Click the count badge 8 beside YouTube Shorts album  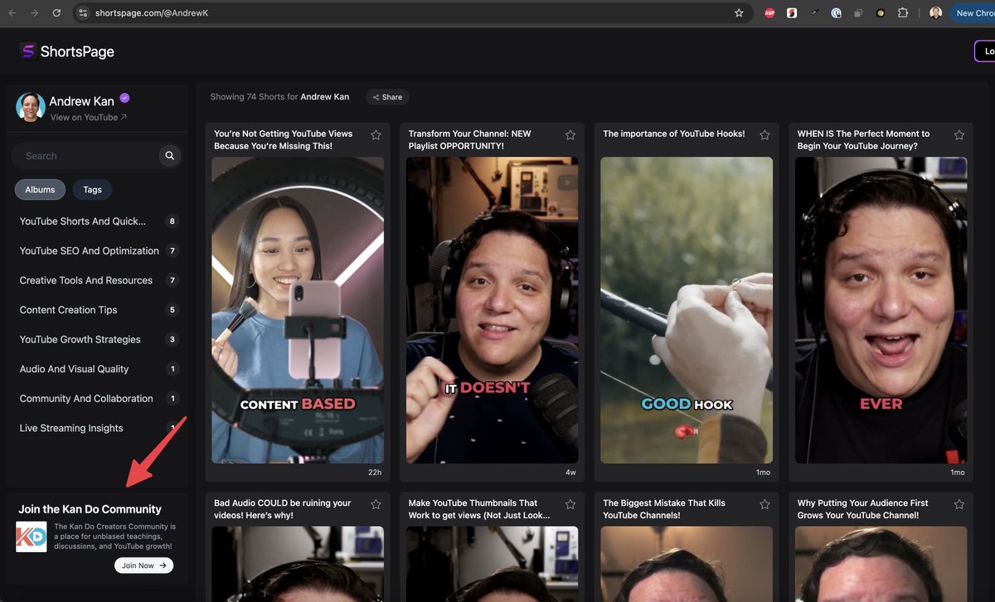[x=172, y=221]
